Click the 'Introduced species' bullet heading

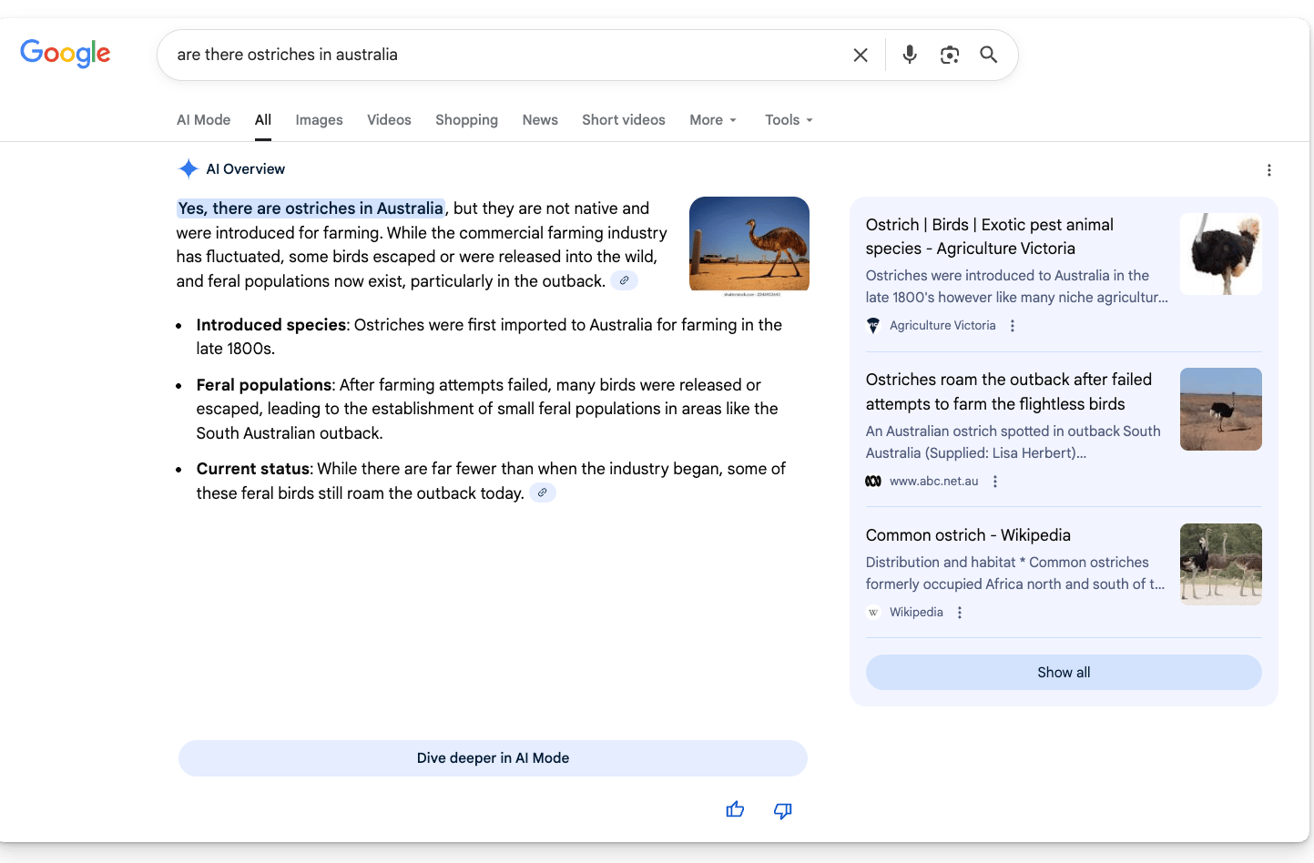point(271,325)
